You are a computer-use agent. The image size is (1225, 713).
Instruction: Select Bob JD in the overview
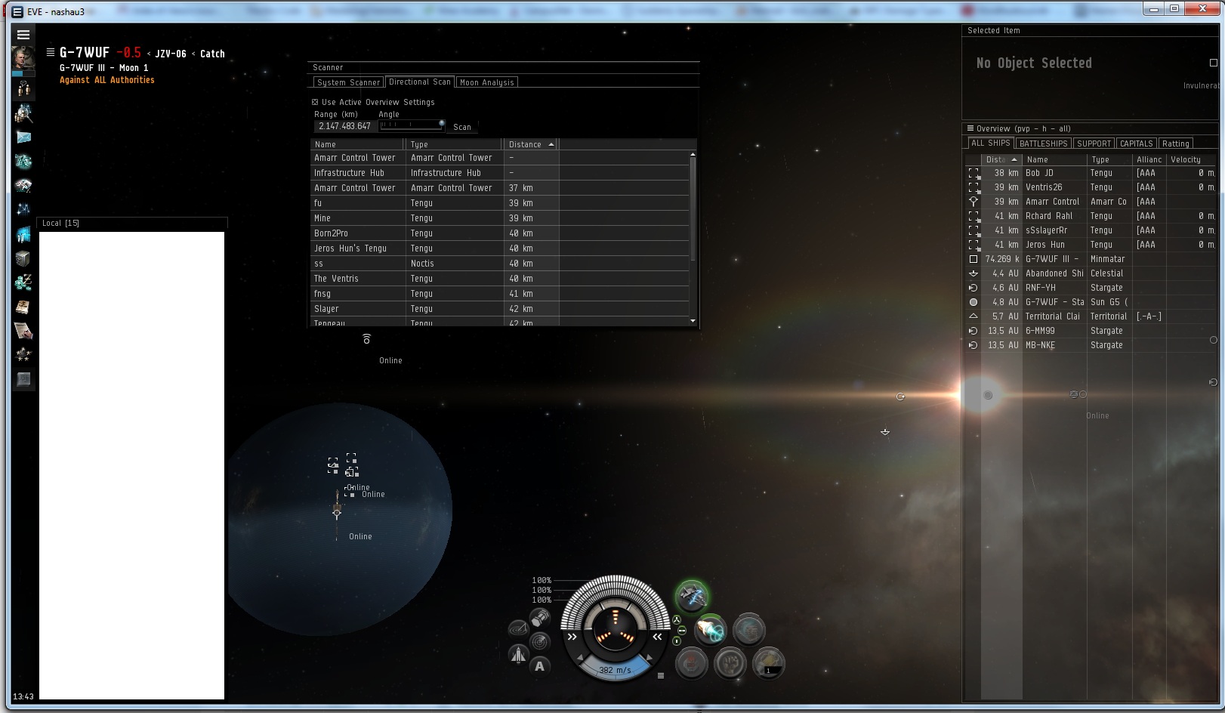[x=1091, y=173]
